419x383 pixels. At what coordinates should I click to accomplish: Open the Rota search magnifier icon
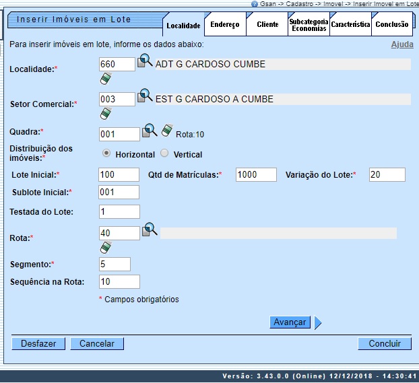click(x=150, y=230)
